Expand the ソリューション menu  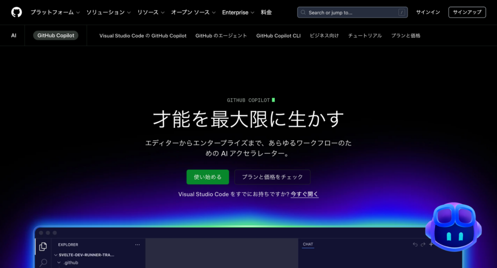click(108, 12)
